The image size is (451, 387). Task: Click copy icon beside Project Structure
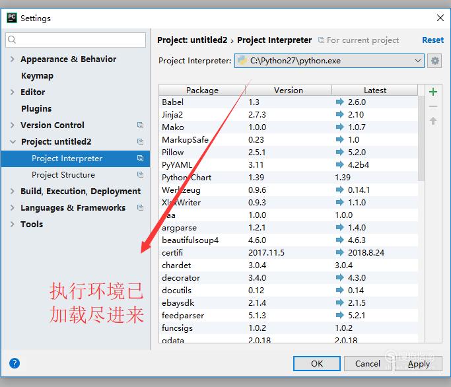point(140,174)
